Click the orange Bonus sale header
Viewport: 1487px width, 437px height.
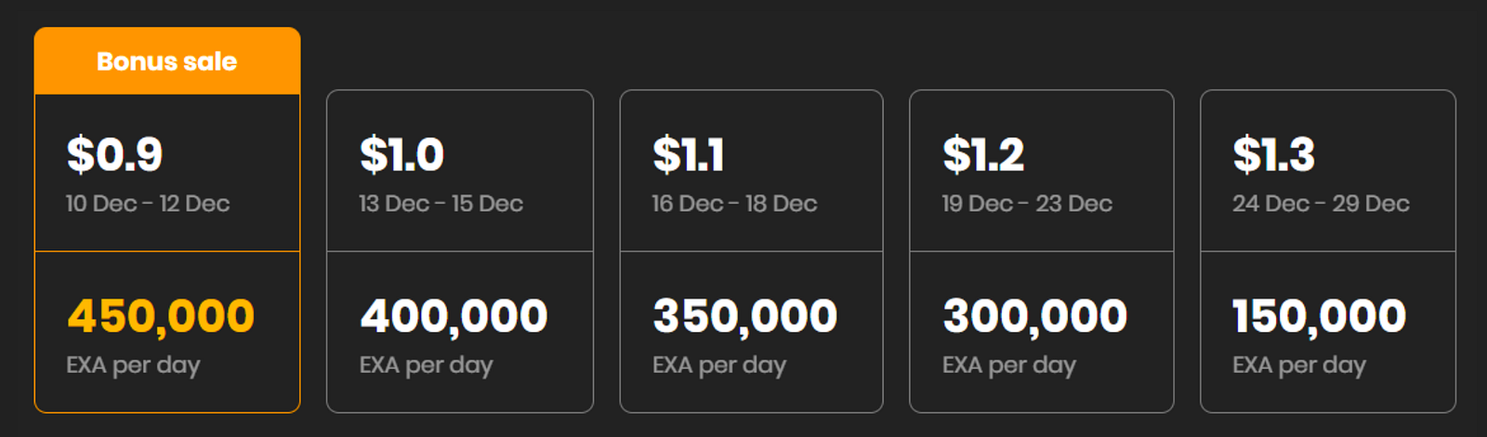[x=167, y=61]
